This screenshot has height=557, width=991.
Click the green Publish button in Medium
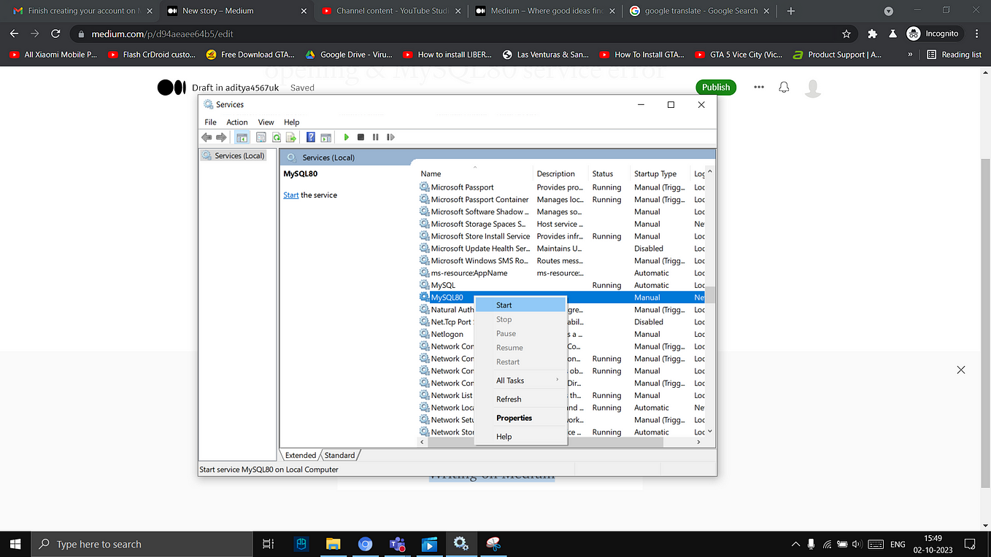[x=716, y=87]
